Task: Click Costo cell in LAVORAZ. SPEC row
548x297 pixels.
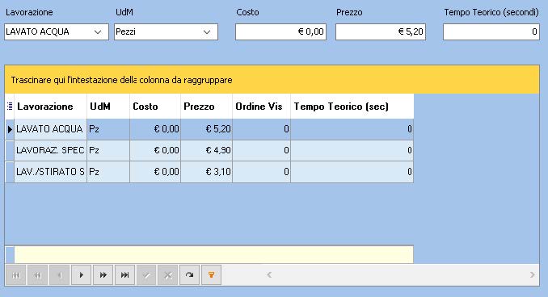Action: pyautogui.click(x=155, y=151)
